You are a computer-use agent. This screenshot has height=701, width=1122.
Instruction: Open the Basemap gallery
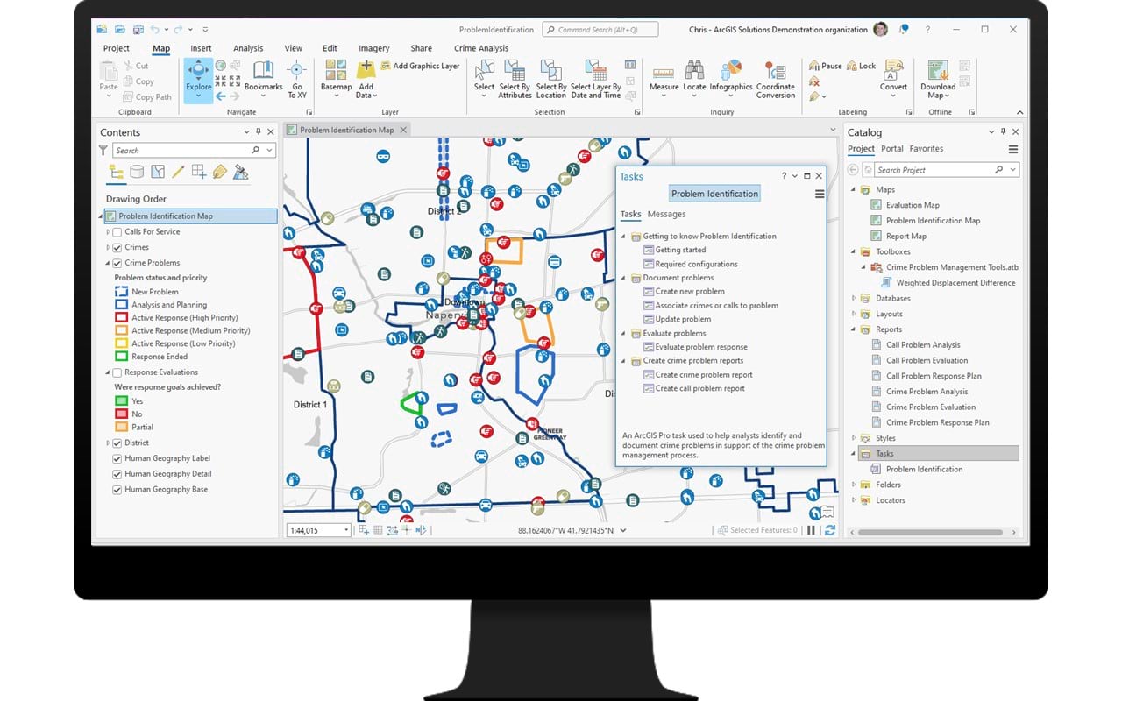[x=336, y=77]
